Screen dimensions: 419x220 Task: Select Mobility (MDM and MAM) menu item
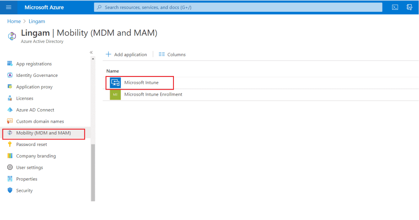(43, 133)
